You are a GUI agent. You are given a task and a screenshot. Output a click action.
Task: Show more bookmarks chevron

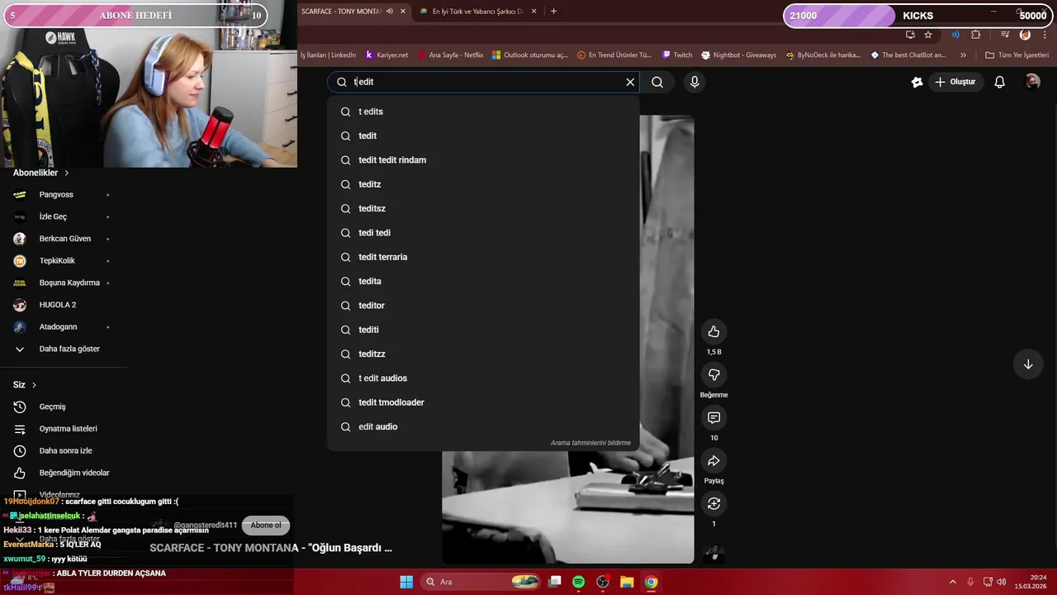[x=963, y=55]
